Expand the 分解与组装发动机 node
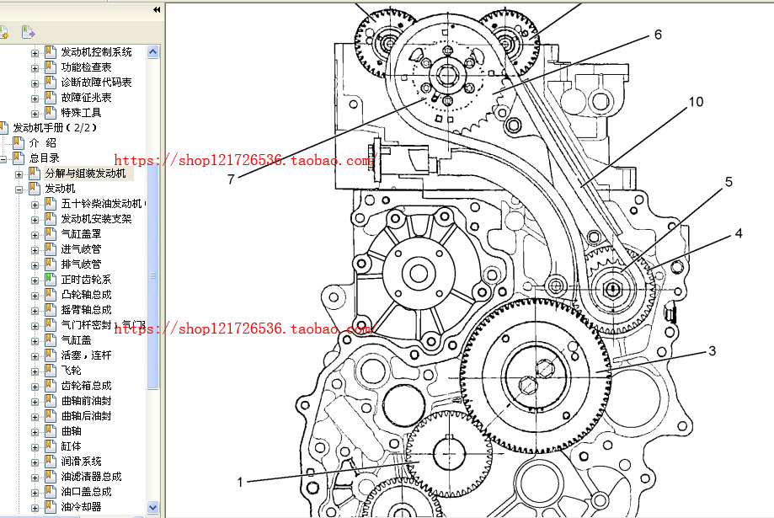This screenshot has height=518, width=774. pos(19,174)
